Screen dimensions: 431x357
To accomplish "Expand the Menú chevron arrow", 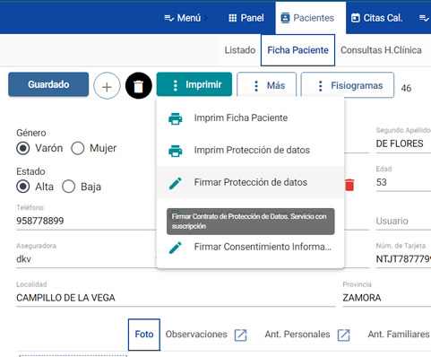I will (x=206, y=18).
